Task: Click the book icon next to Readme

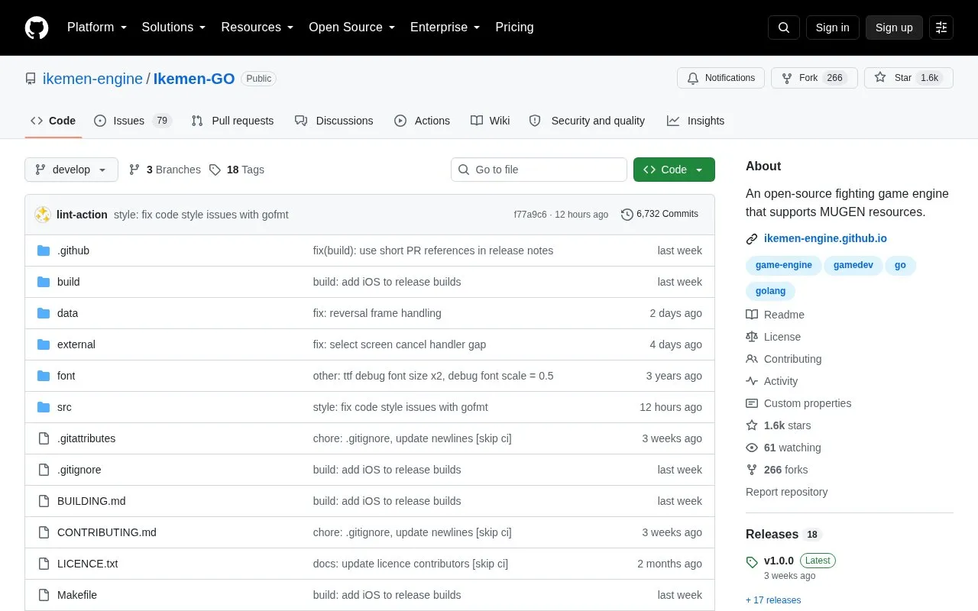Action: (752, 315)
